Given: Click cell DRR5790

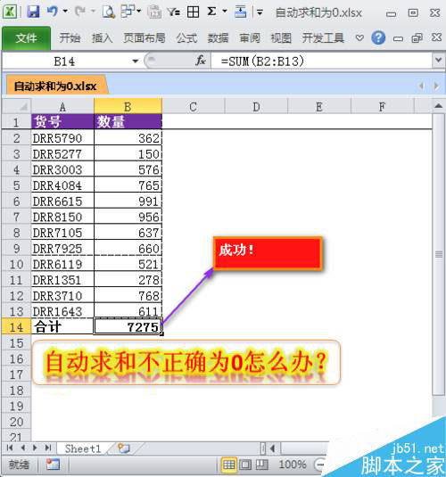Looking at the screenshot, I should point(62,138).
